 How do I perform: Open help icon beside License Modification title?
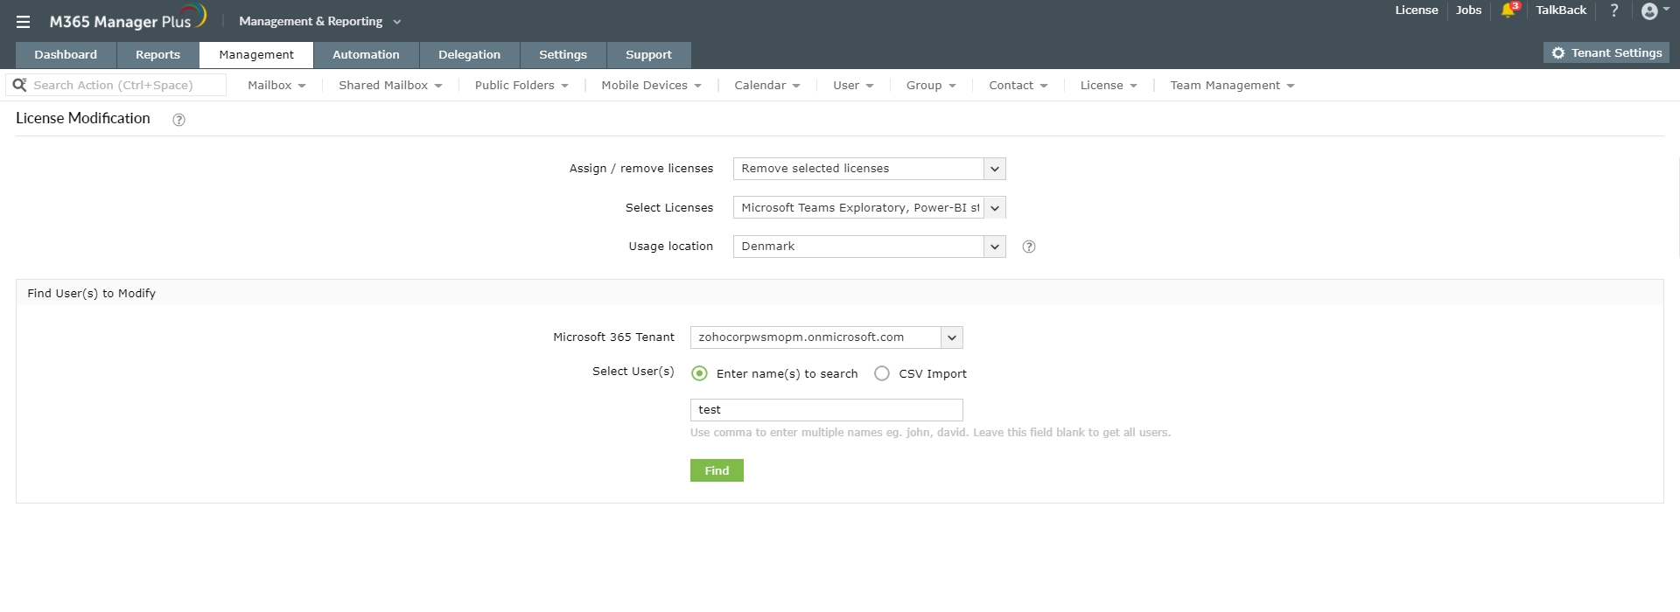178,120
